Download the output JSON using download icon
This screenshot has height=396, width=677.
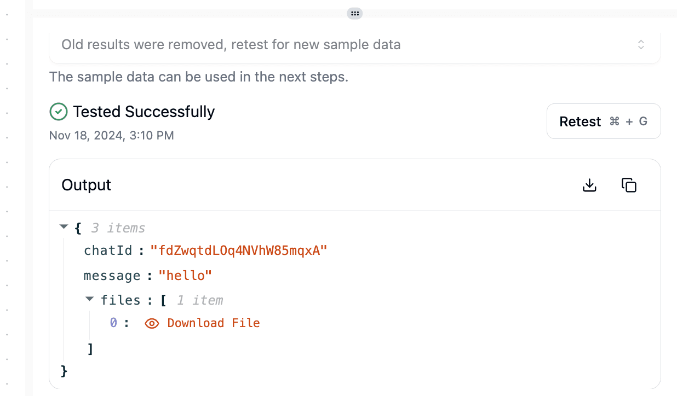[x=589, y=185]
